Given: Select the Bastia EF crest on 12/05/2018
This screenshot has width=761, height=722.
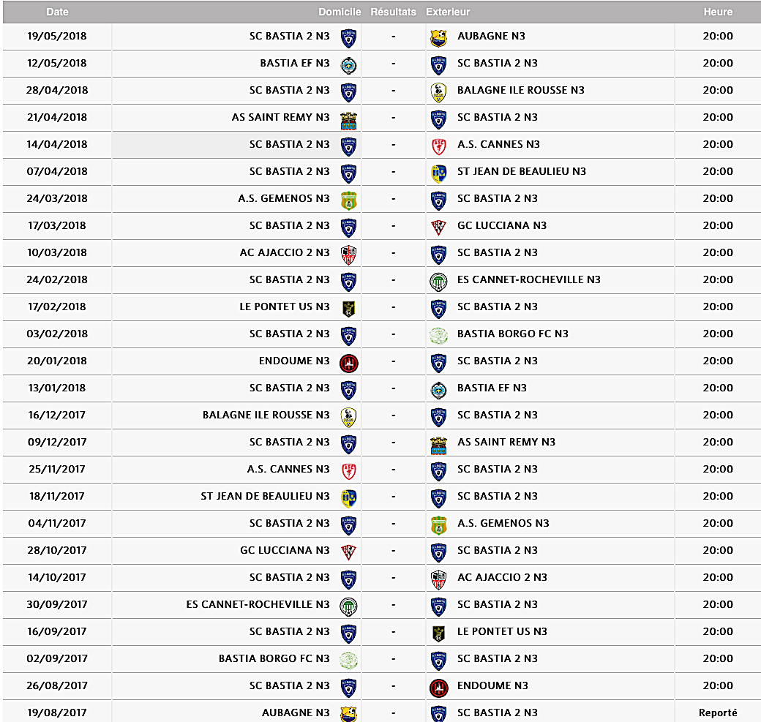Looking at the screenshot, I should click(x=349, y=64).
